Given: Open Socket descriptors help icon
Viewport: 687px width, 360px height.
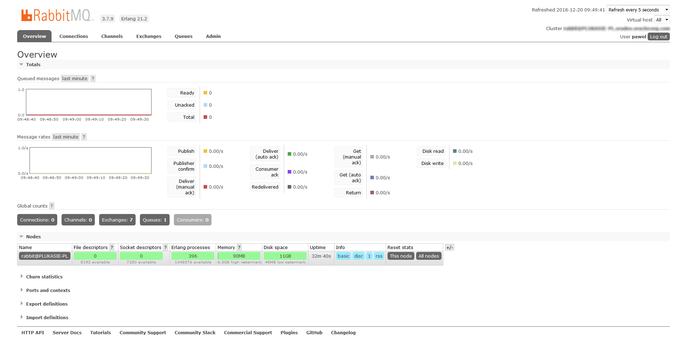Looking at the screenshot, I should (x=165, y=247).
